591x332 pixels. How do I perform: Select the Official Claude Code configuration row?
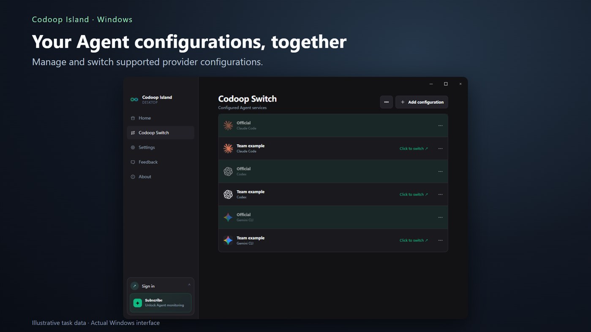(x=333, y=125)
